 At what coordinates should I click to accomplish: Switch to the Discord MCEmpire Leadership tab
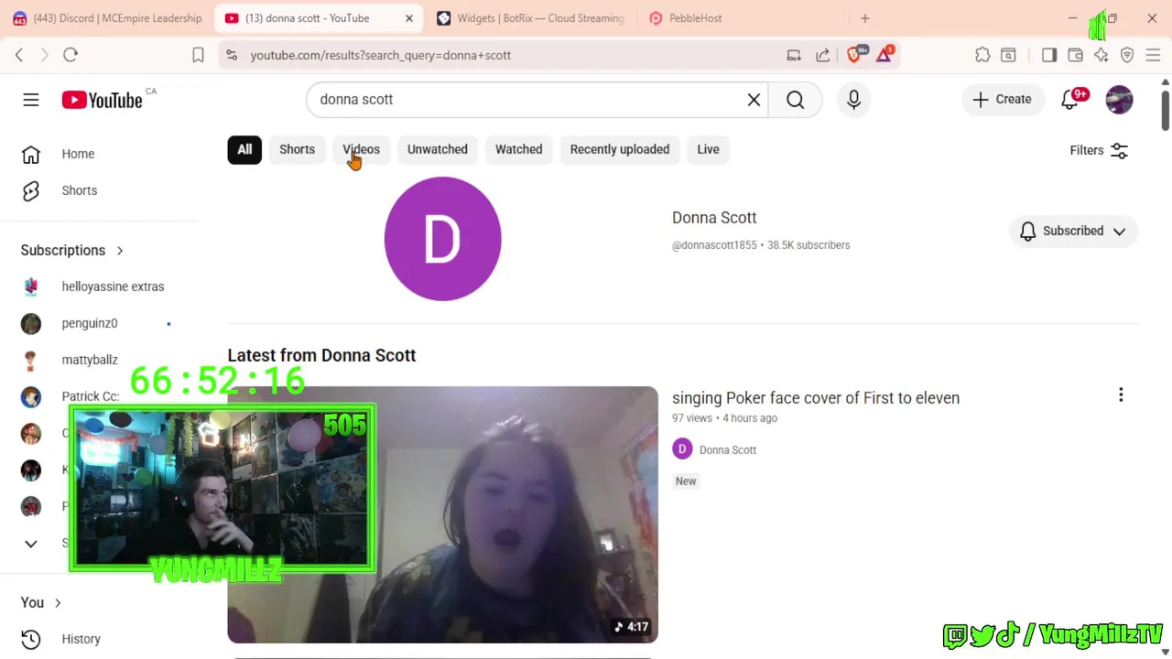point(108,18)
